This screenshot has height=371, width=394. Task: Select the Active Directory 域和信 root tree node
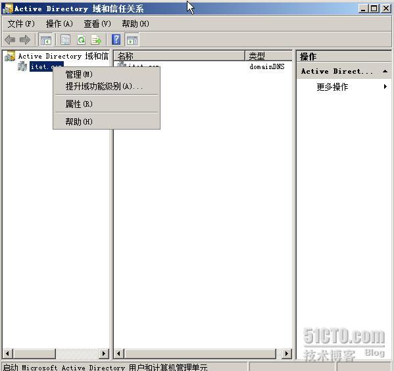coord(63,56)
